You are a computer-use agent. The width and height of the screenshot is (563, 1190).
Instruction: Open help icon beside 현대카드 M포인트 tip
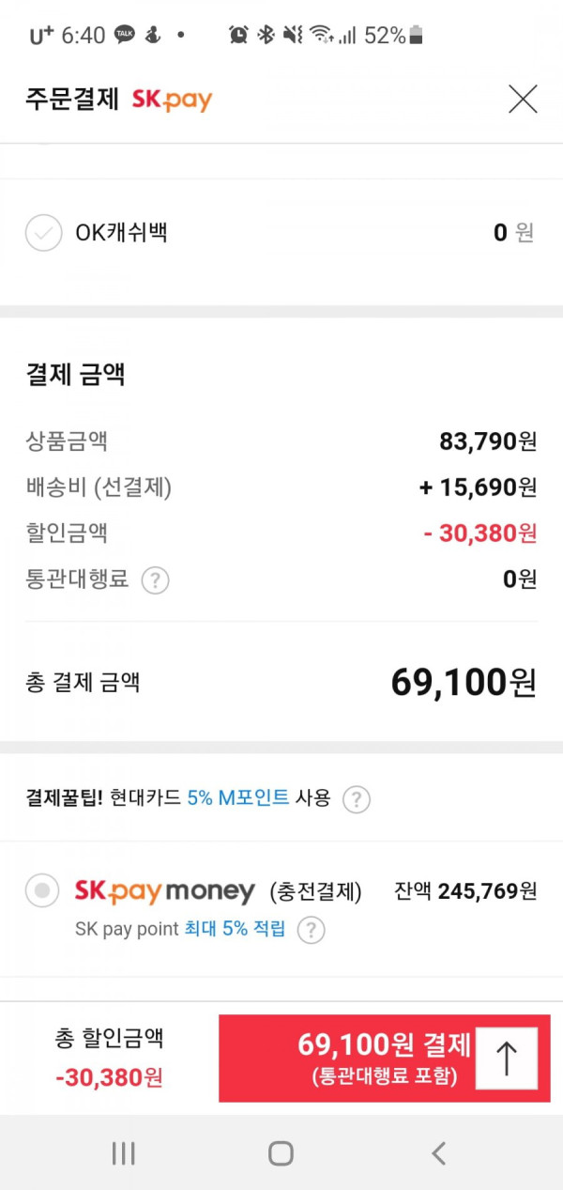[356, 800]
